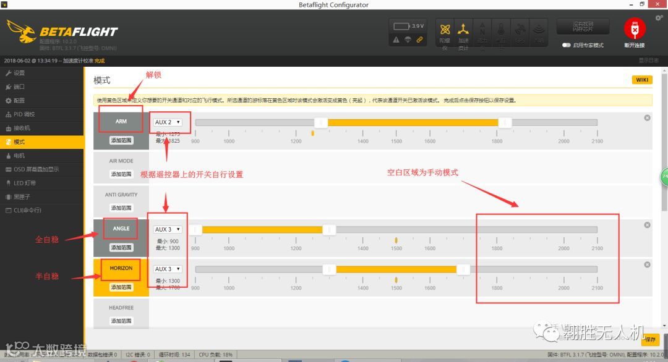Open the 电机 motors tab

pos(42,156)
